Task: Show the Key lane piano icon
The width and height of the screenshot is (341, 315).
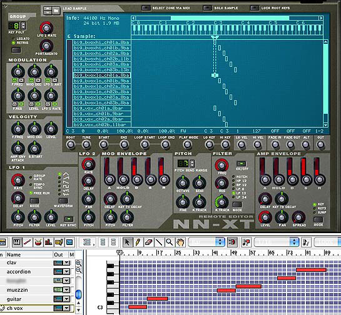Action: pyautogui.click(x=17, y=242)
